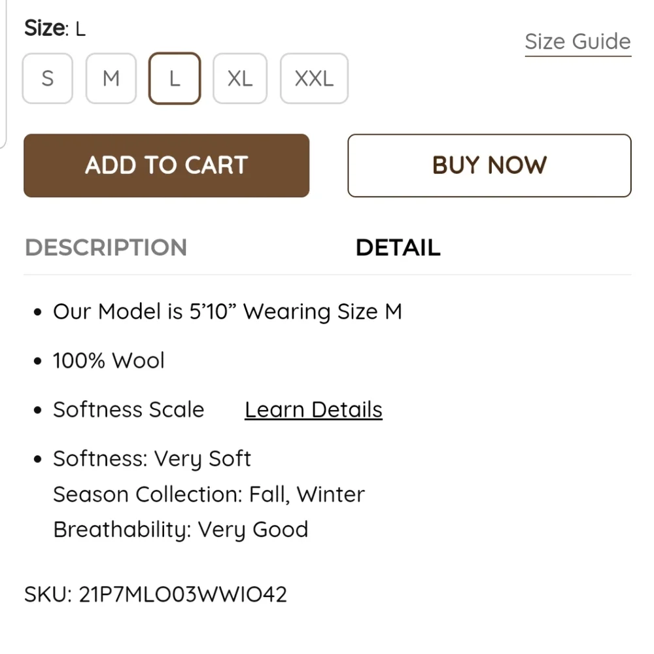Click the "Size: L" label
The width and height of the screenshot is (654, 654).
55,29
